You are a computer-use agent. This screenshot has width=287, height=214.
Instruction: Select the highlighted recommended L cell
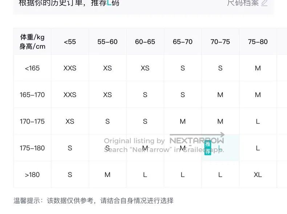coord(220,148)
